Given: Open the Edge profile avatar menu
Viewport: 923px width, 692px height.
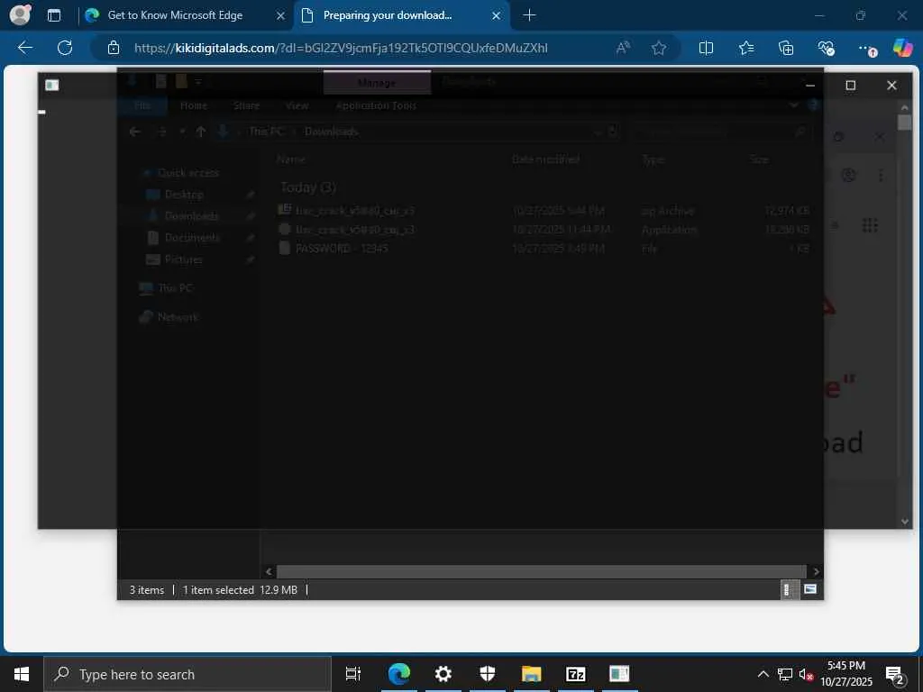Looking at the screenshot, I should pyautogui.click(x=21, y=14).
